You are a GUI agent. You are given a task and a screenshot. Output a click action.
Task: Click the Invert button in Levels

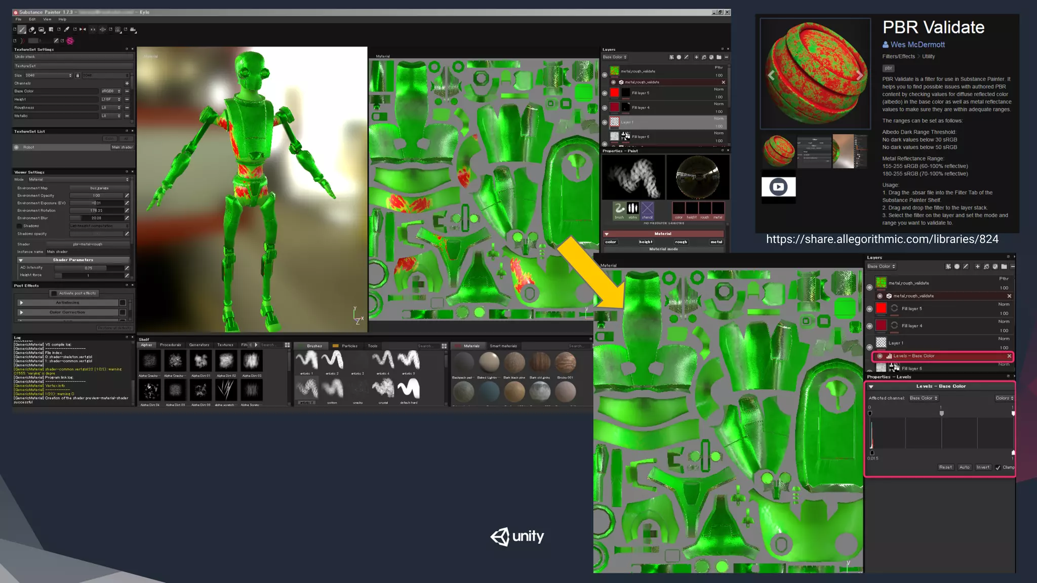pos(983,468)
